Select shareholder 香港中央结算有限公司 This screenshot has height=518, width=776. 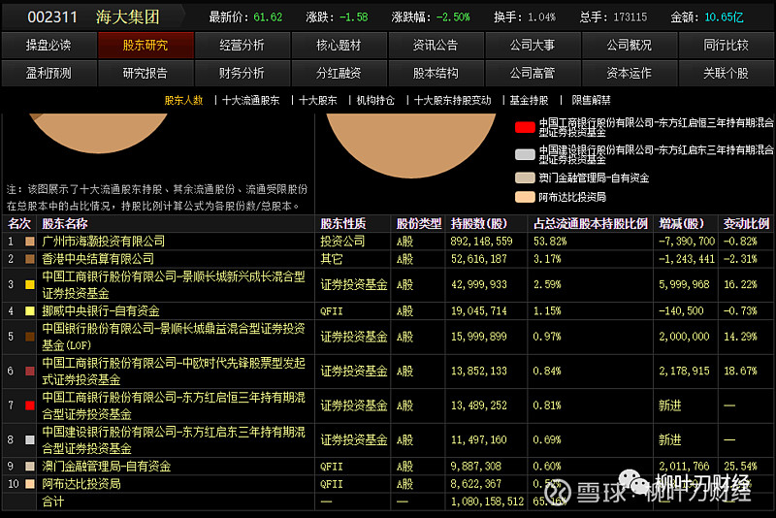point(98,259)
